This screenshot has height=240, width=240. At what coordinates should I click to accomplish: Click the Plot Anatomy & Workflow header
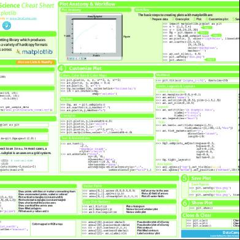point(87,4)
